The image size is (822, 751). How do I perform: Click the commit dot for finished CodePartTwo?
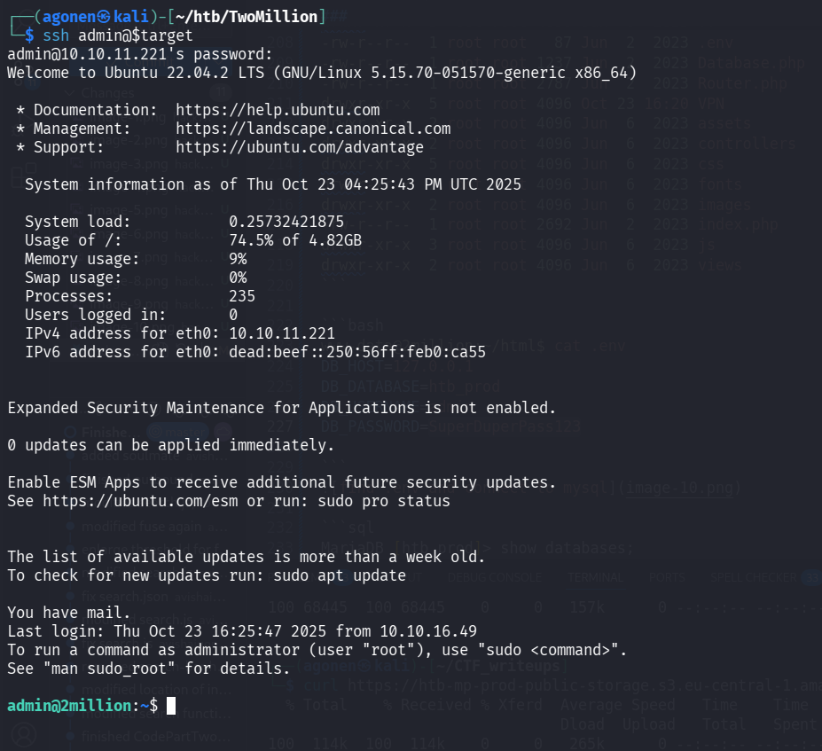coord(69,736)
